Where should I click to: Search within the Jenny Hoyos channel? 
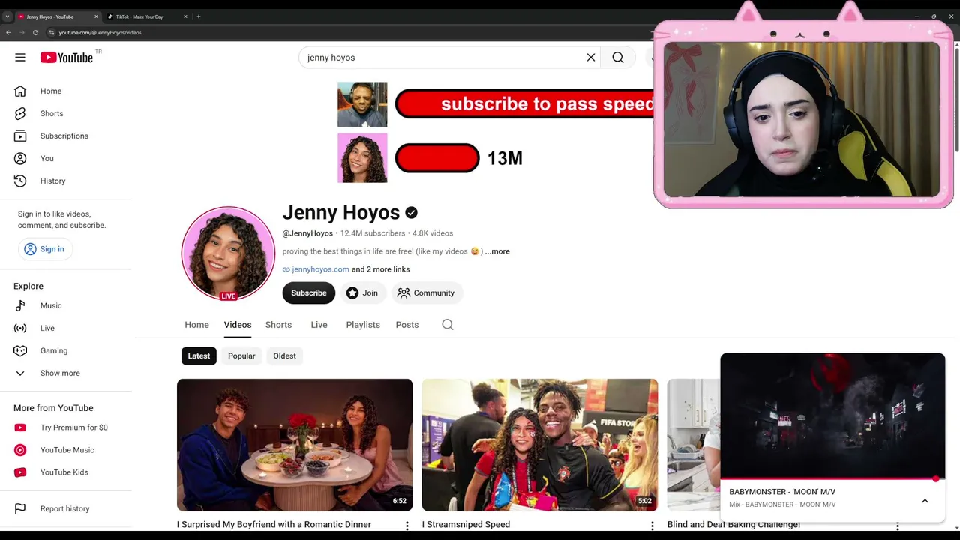tap(448, 325)
